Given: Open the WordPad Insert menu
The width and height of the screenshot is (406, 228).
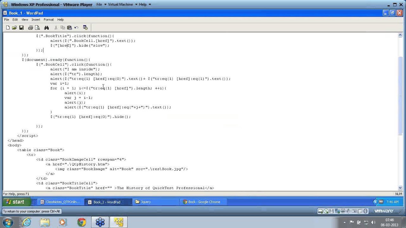Looking at the screenshot, I should pos(36,20).
